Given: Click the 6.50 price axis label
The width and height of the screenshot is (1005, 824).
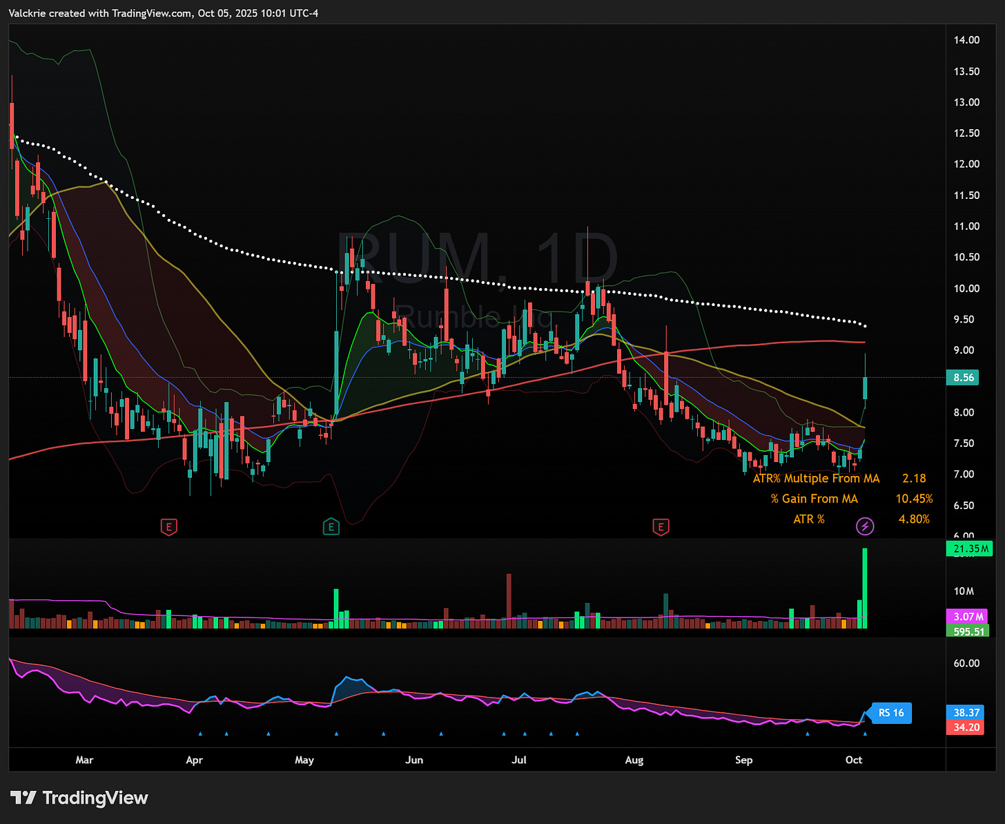Looking at the screenshot, I should tap(964, 506).
